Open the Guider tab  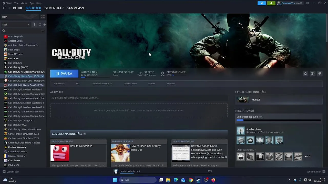coord(152,84)
